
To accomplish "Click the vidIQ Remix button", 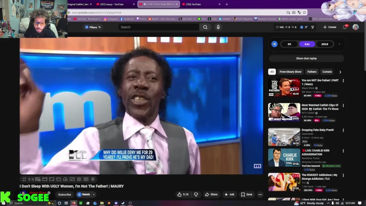I will (x=83, y=195).
